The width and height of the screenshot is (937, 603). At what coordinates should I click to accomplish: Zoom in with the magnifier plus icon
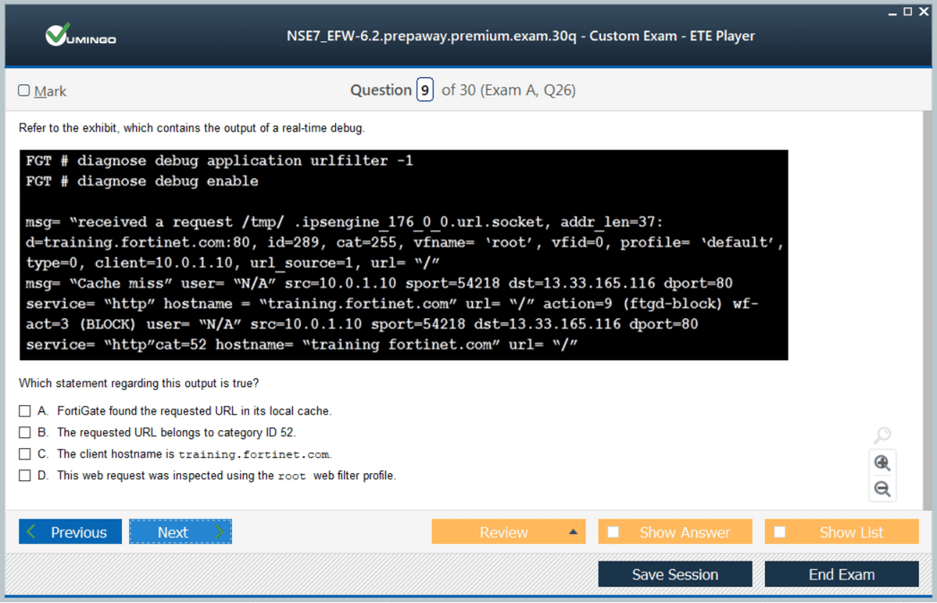882,463
